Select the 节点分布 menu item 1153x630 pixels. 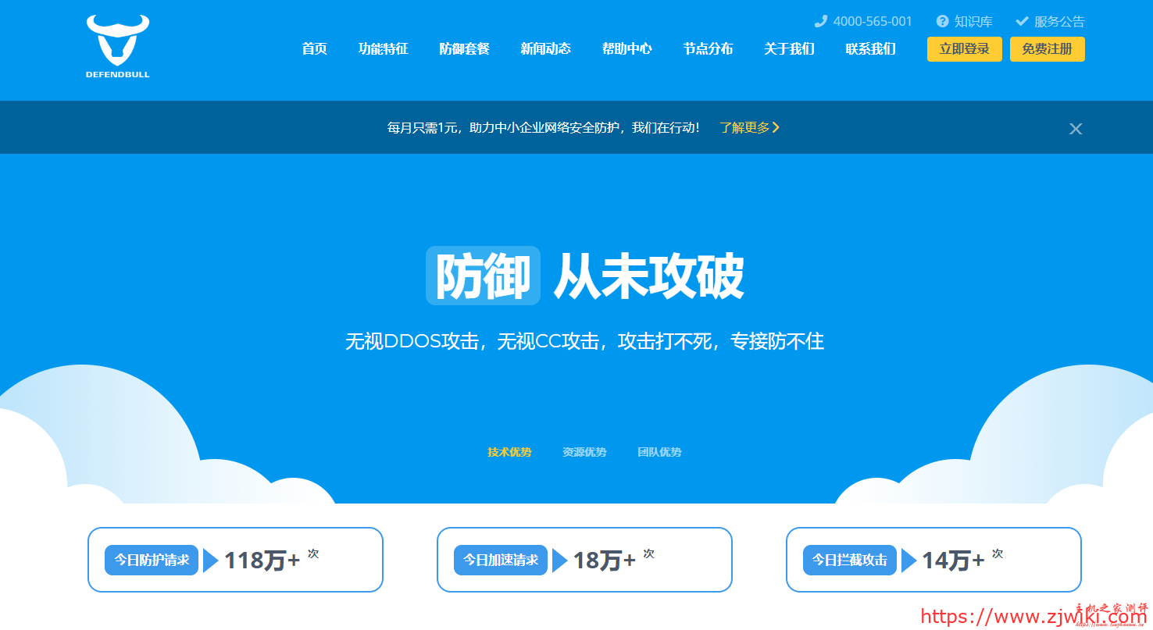click(x=708, y=48)
